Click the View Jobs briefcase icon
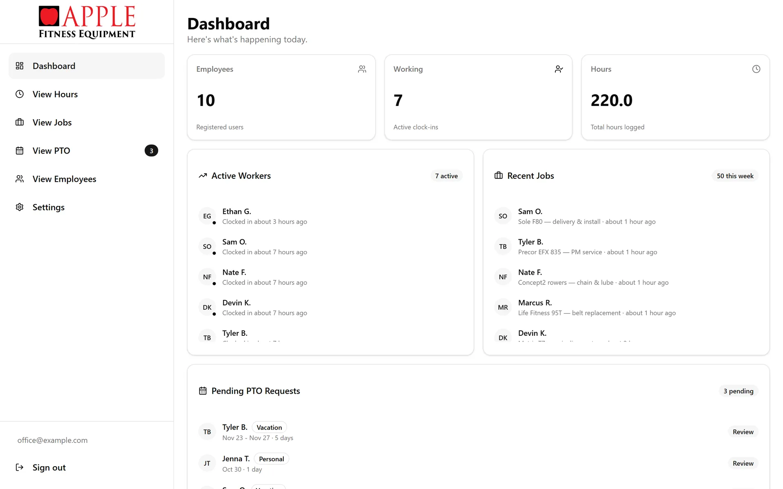Image resolution: width=783 pixels, height=489 pixels. (x=20, y=122)
